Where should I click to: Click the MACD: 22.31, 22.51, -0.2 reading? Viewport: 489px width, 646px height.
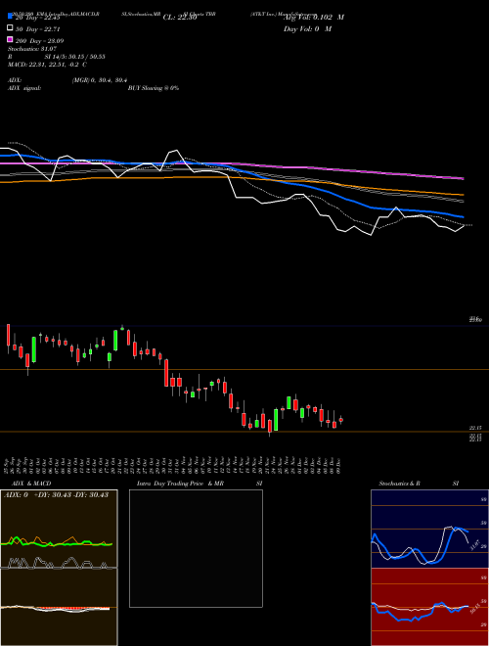[47, 65]
